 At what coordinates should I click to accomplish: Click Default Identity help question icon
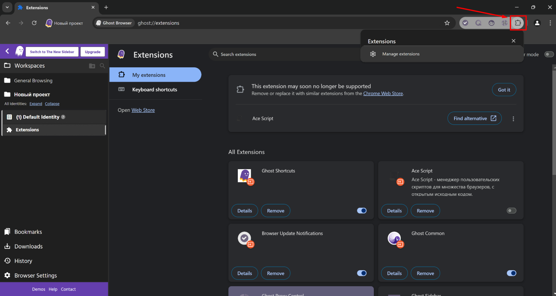(x=63, y=117)
